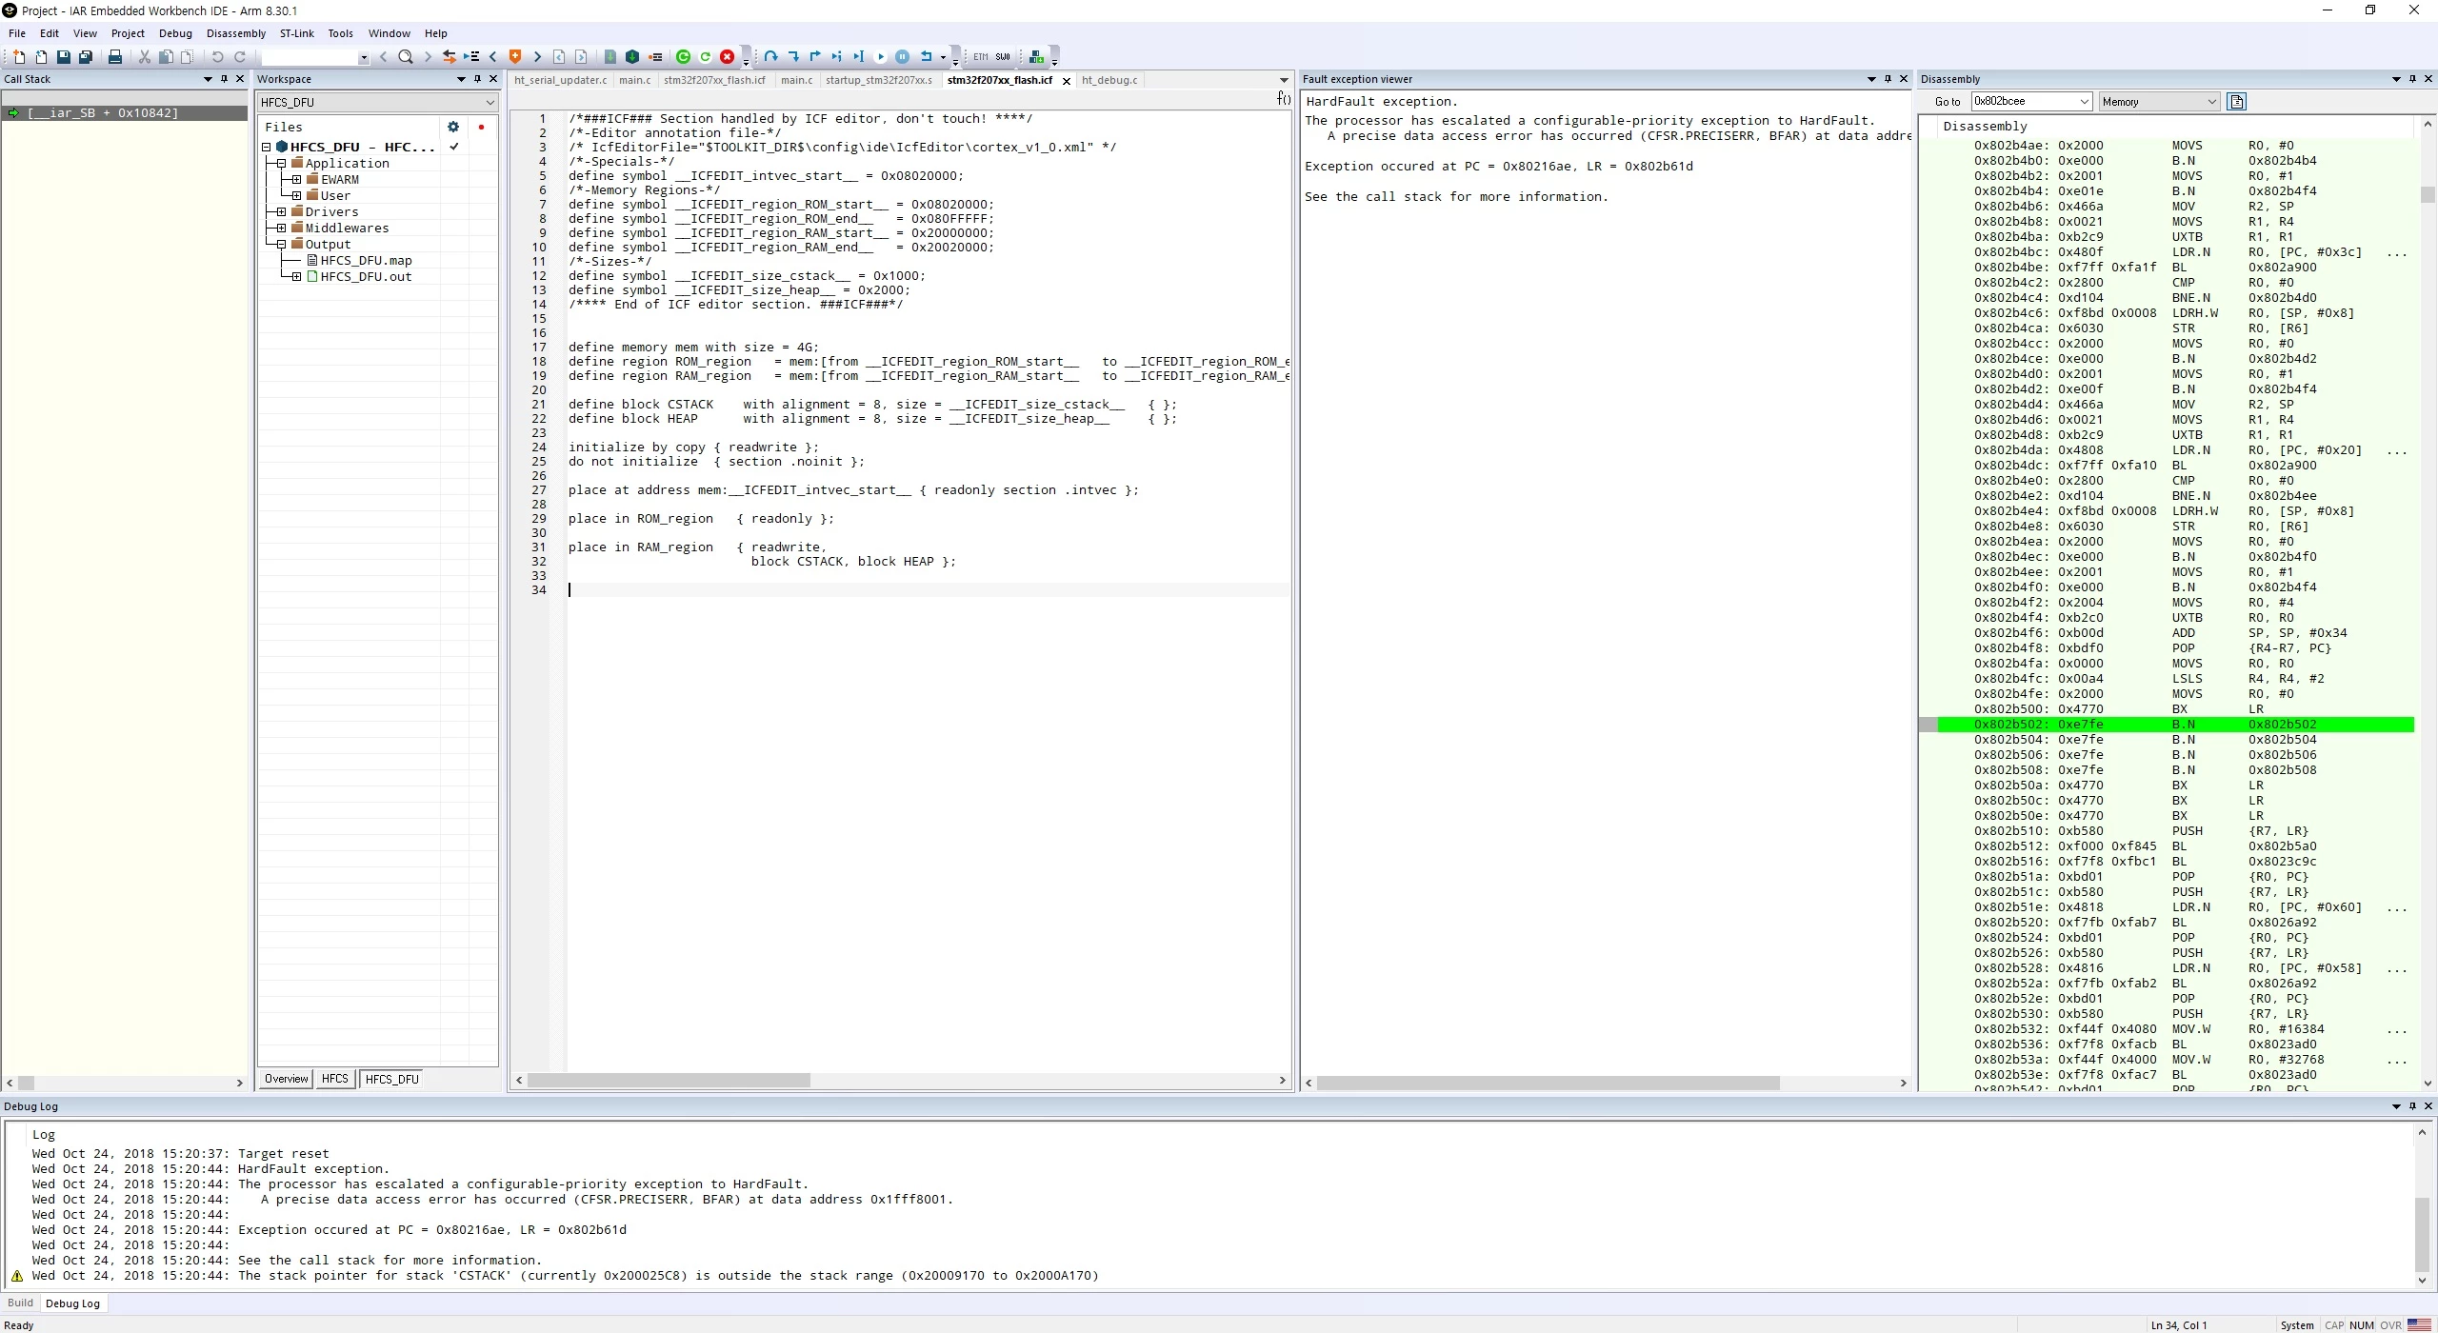The image size is (2438, 1333).
Task: Click the Make build icon
Action: [x=631, y=57]
